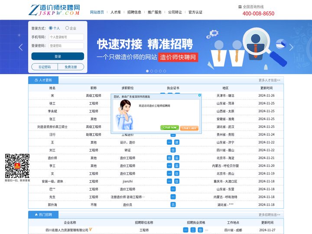Screen dimensions: 312x234
Task: Open the 招聘信息 nav item
Action: [134, 12]
